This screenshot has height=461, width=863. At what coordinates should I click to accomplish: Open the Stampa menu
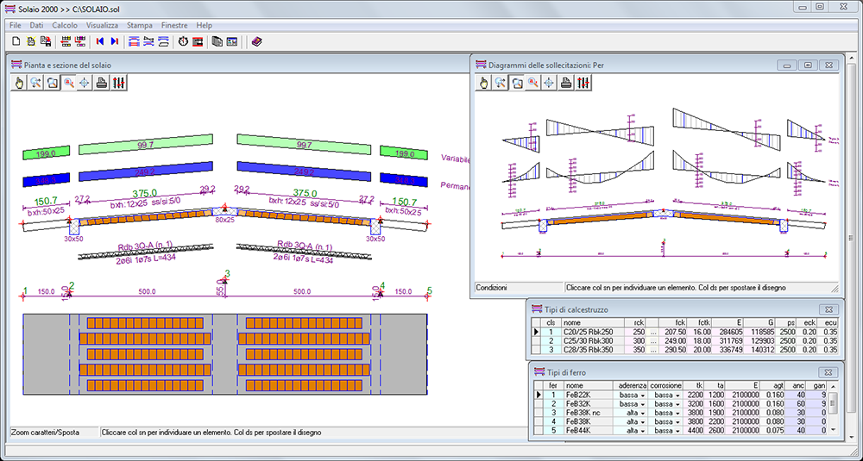click(140, 25)
